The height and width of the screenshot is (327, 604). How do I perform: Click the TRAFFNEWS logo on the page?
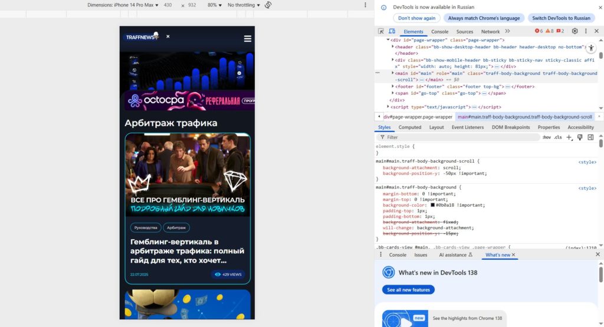142,37
